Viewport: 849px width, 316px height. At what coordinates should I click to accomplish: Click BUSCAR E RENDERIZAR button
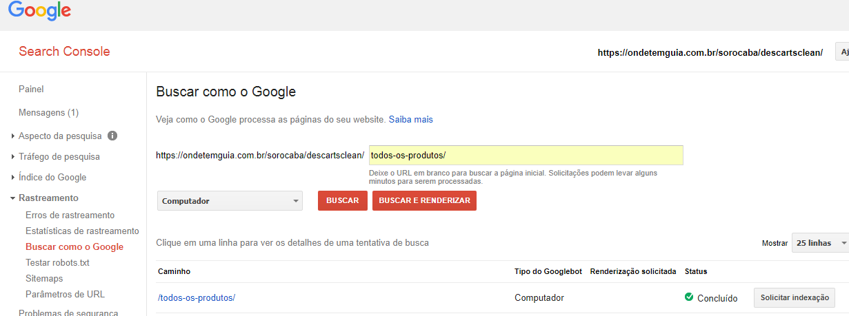pyautogui.click(x=424, y=200)
